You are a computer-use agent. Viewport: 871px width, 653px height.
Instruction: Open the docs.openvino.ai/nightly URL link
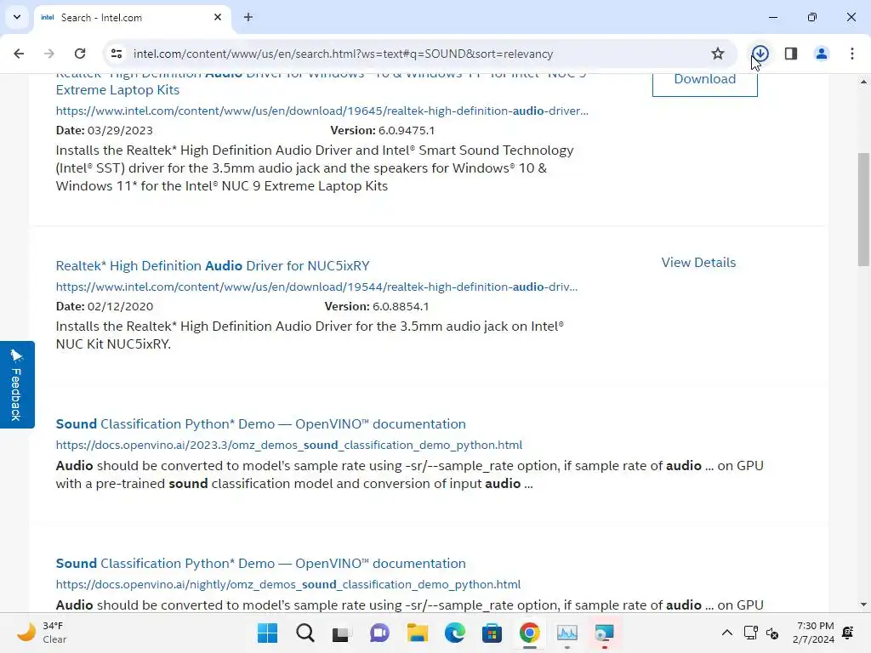[287, 584]
